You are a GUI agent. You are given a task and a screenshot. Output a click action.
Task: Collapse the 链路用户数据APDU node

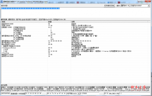coord(2,46)
